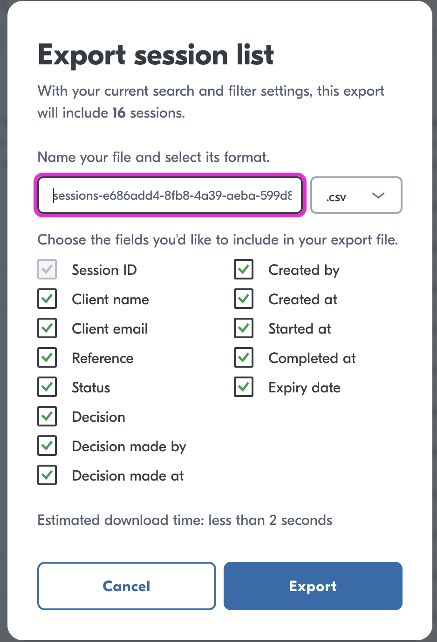The height and width of the screenshot is (642, 437).
Task: Click the disabled Session ID checkbox
Action: pyautogui.click(x=47, y=270)
